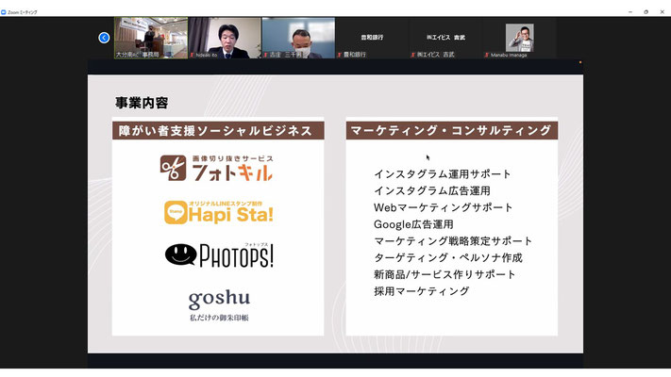The image size is (671, 377).
Task: Select the 豊和銀行 participant tile
Action: [372, 38]
